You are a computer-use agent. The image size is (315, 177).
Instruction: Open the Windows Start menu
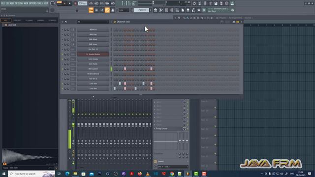4,174
